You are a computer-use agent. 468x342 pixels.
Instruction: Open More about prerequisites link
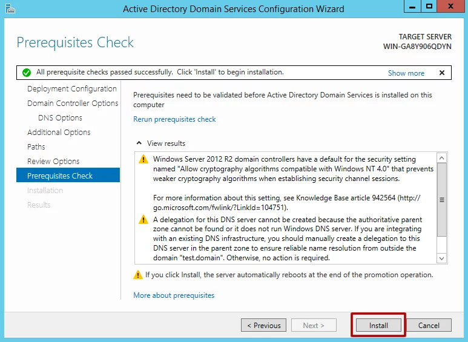pos(174,295)
